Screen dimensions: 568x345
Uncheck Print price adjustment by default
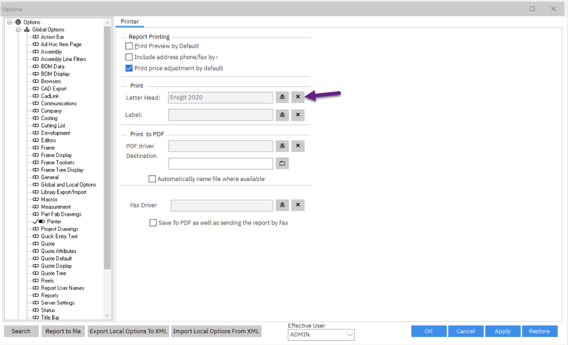coord(129,68)
